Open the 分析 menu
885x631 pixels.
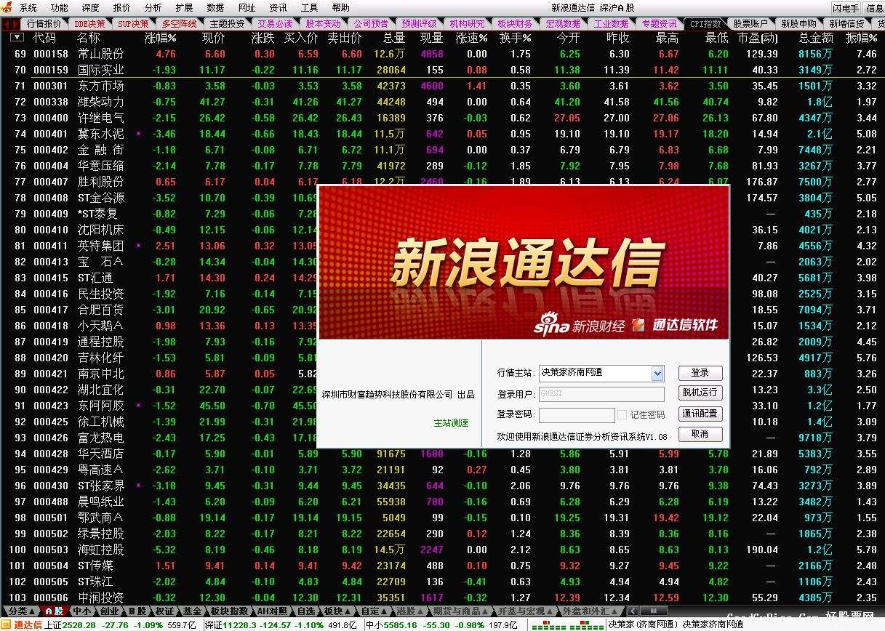point(153,7)
